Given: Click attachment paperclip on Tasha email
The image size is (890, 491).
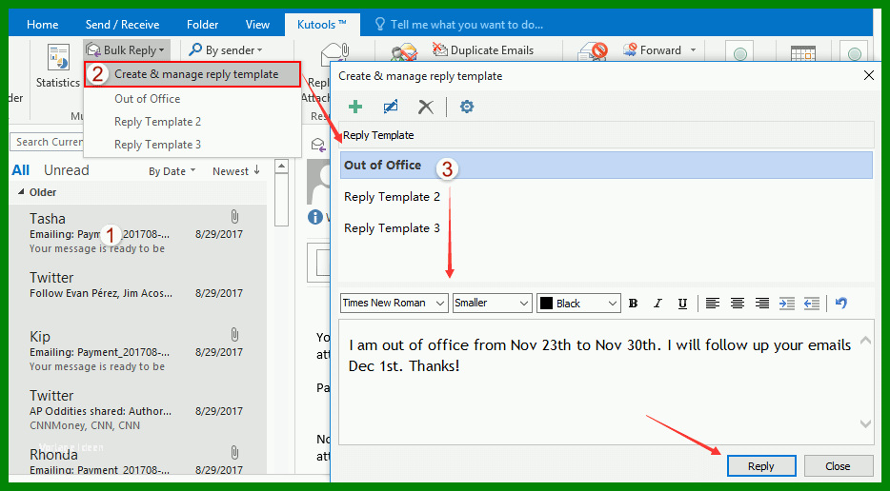Looking at the screenshot, I should (234, 217).
